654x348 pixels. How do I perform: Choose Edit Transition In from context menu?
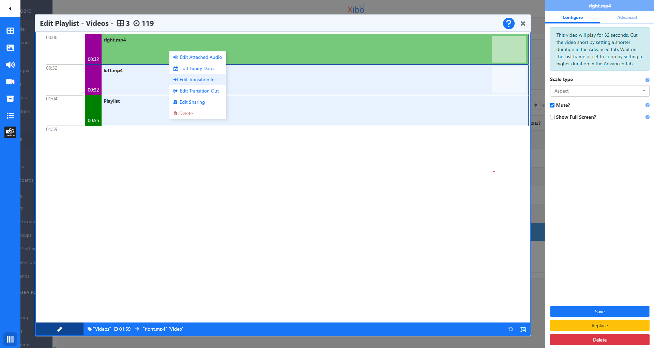point(197,80)
